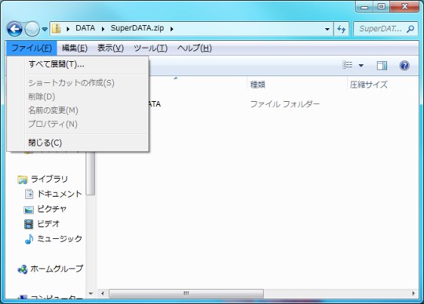Click the blue help question mark icon
The image size is (424, 304).
(x=404, y=65)
